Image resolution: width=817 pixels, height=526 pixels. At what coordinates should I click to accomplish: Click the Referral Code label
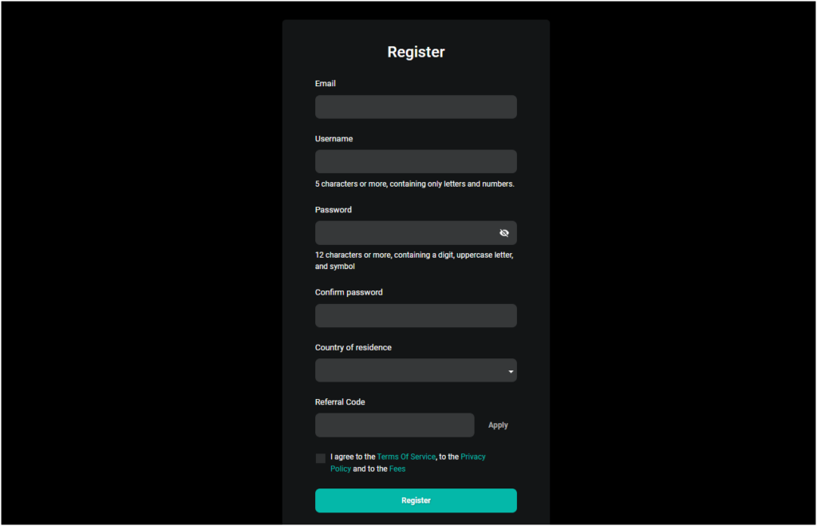[340, 402]
